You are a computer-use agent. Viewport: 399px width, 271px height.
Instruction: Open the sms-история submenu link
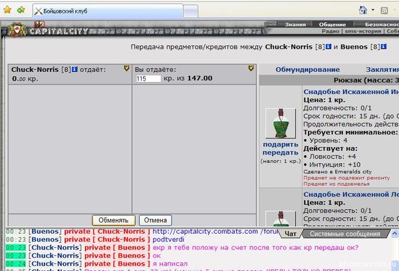363,31
